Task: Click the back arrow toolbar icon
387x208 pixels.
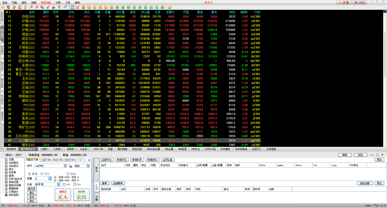Action: pos(3,7)
